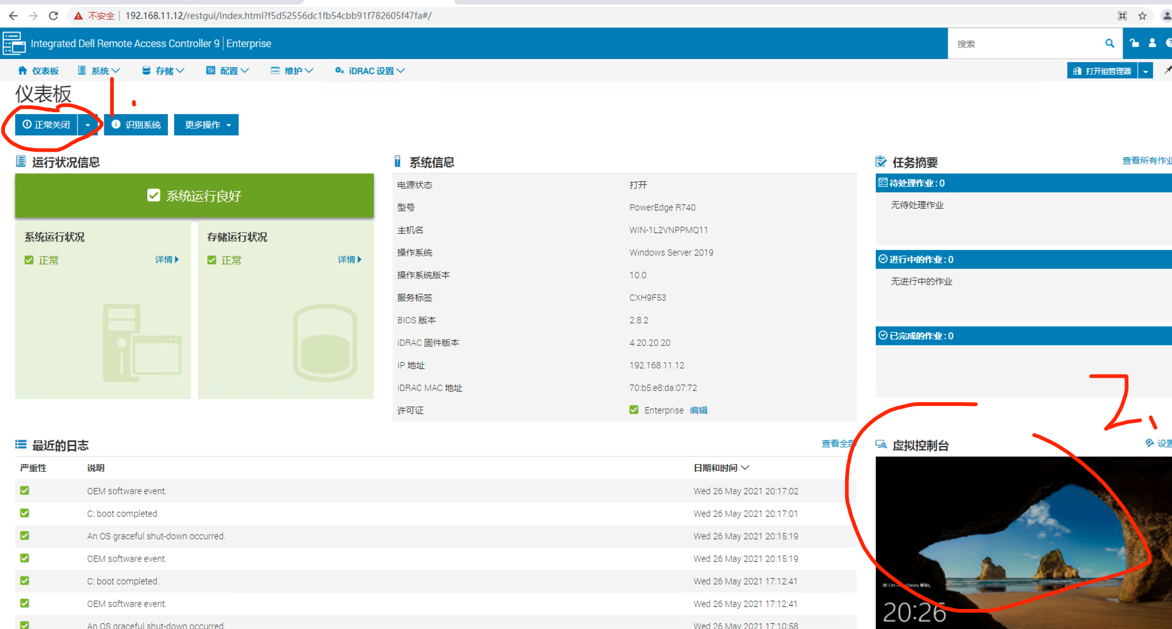Click the large server health graphic
The height and width of the screenshot is (629, 1172).
[x=142, y=343]
